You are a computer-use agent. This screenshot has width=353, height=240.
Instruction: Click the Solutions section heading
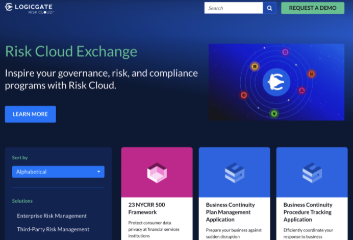22,201
